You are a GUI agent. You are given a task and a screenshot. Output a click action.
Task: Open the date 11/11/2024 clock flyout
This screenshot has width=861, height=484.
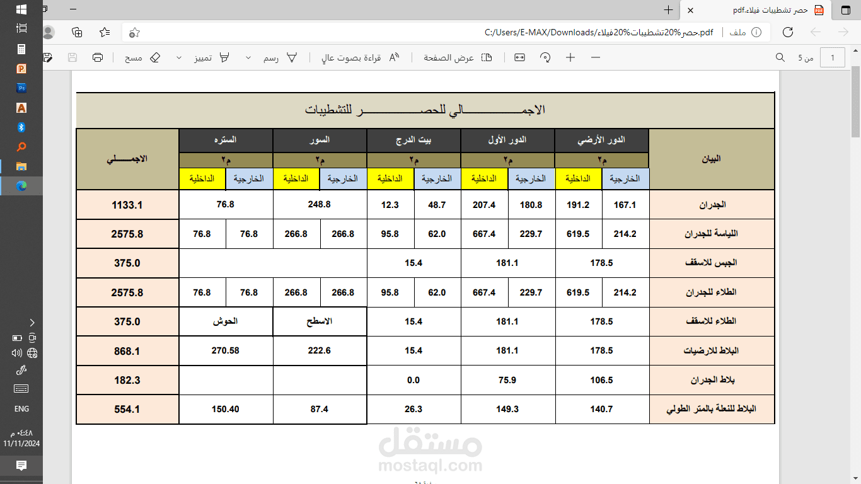(x=21, y=438)
